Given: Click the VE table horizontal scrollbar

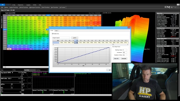Looking at the screenshot, I should 26,67.
